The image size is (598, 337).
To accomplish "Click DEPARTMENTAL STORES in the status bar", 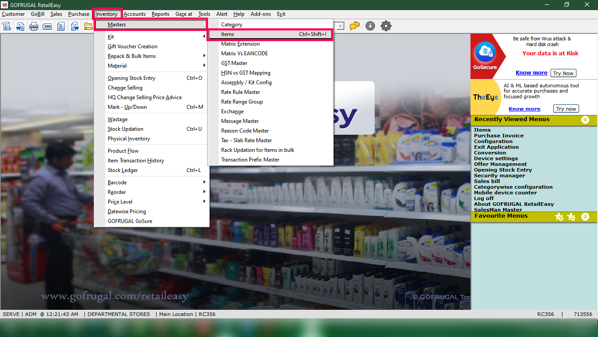I will (119, 314).
